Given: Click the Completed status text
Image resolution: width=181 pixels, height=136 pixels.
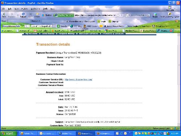Looking at the screenshot, I should [70, 114].
